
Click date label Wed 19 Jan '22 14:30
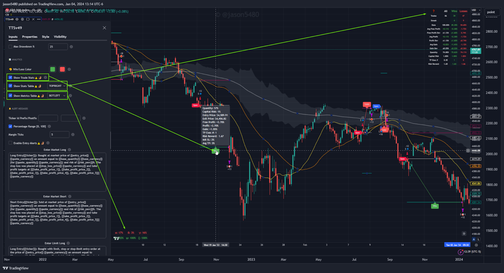tap(215, 245)
